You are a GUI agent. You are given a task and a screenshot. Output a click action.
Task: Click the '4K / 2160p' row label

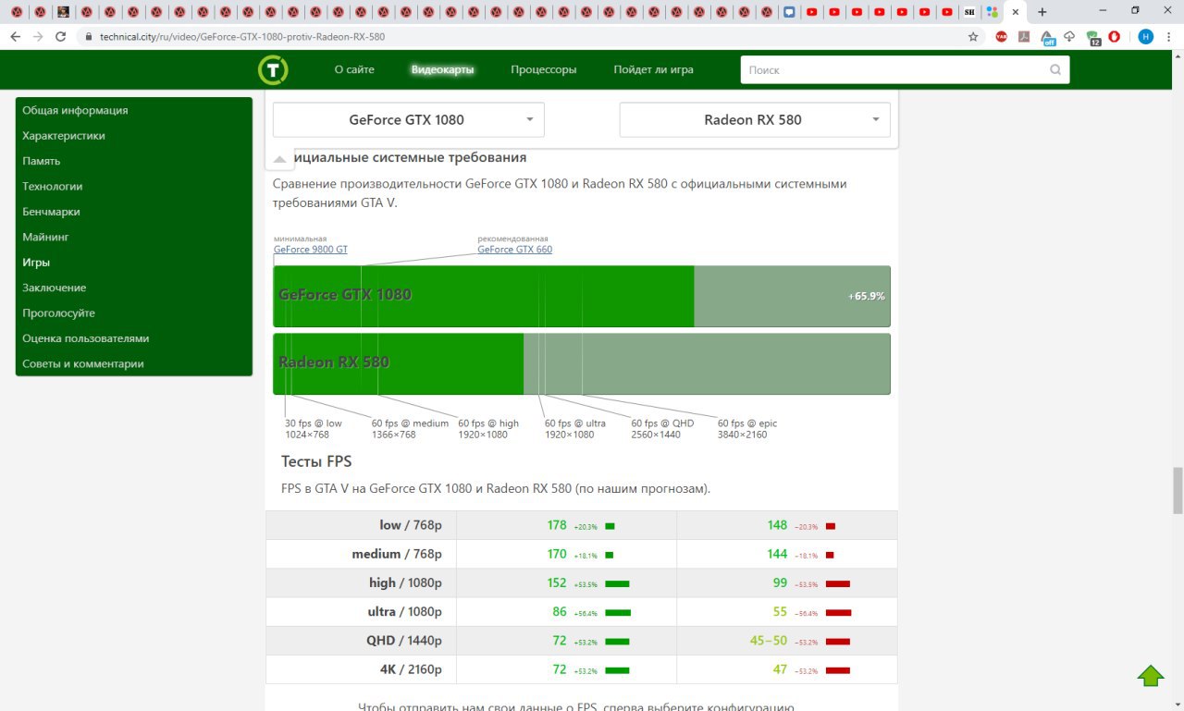tap(412, 668)
